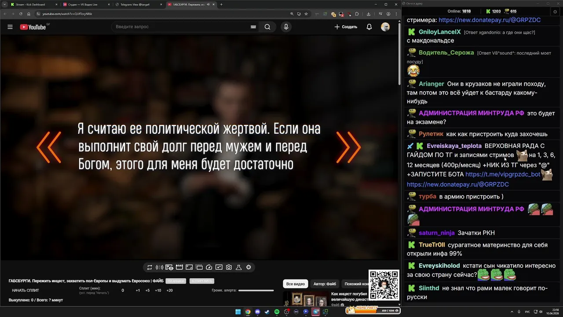Open donatepay.ru/@GRPZDC link at chat top

coord(490,20)
